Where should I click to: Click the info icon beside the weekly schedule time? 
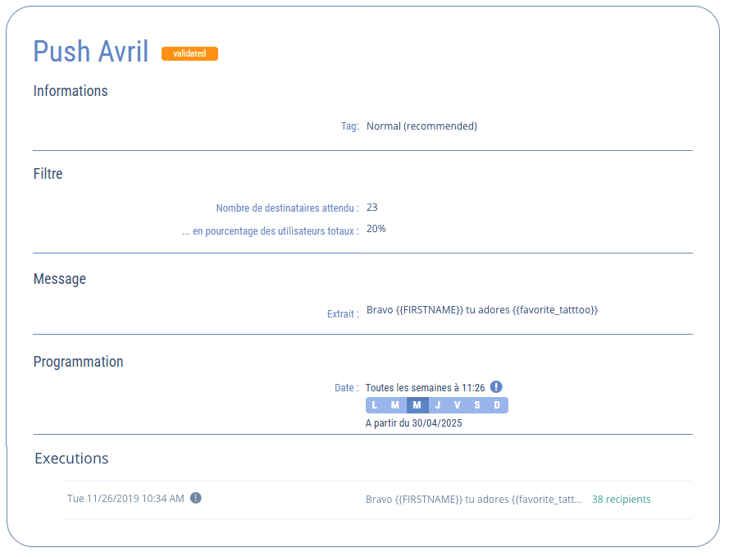pyautogui.click(x=496, y=387)
